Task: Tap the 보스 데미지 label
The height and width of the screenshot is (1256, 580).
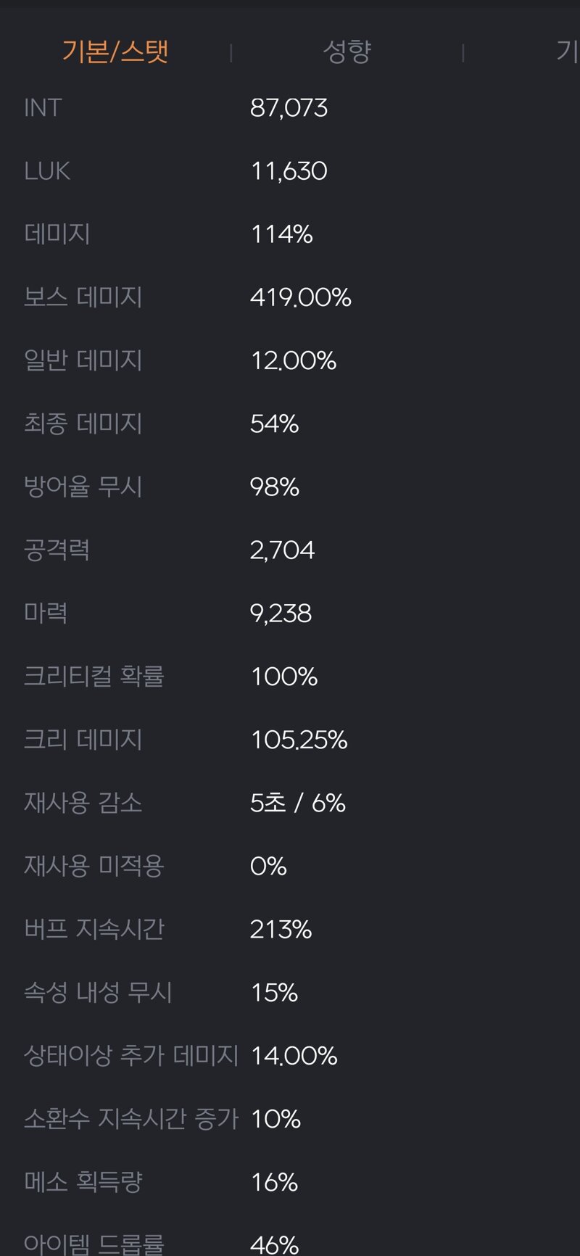Action: tap(83, 297)
